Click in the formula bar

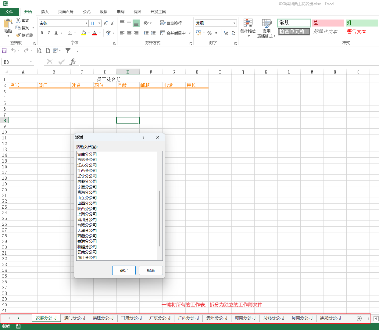point(229,62)
